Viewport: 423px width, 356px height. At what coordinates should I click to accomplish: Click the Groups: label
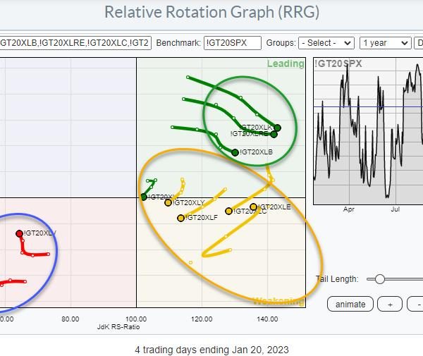(x=281, y=43)
